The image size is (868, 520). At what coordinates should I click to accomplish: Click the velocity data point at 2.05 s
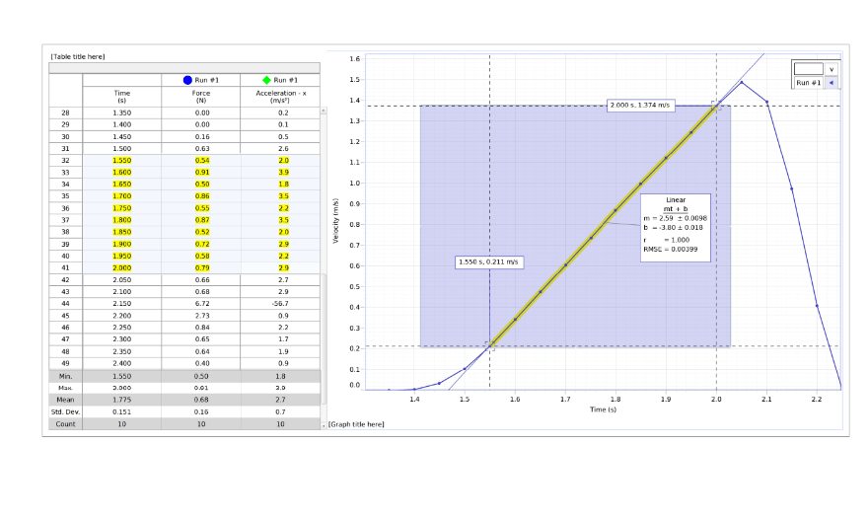[742, 83]
